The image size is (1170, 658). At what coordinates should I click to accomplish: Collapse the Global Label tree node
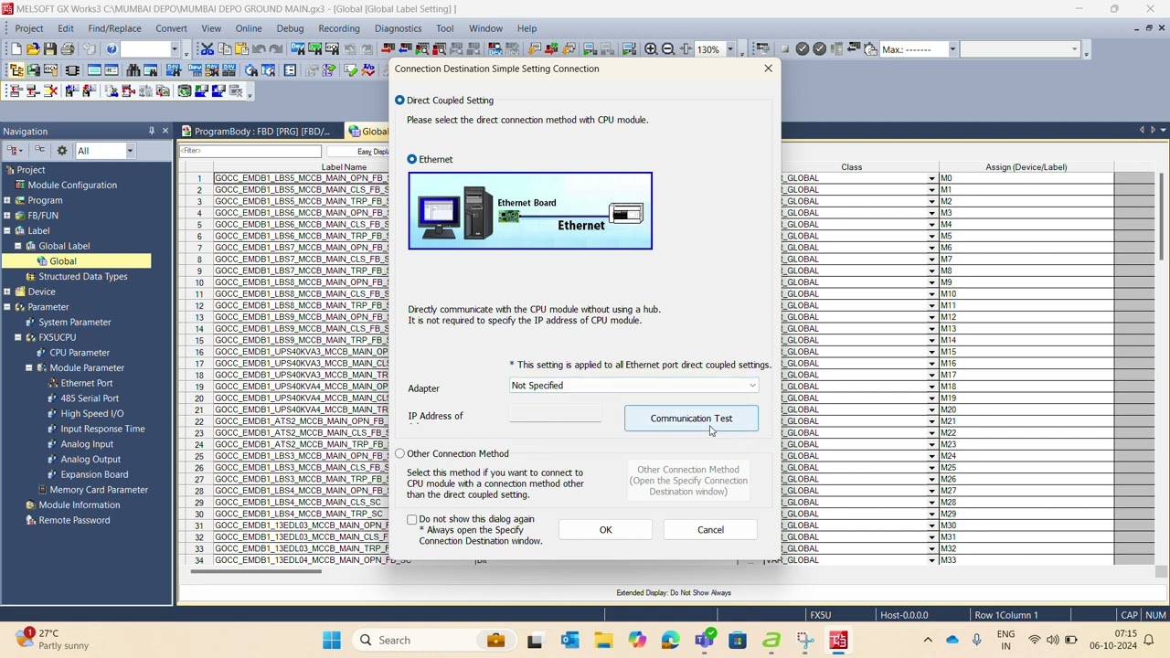(x=17, y=246)
